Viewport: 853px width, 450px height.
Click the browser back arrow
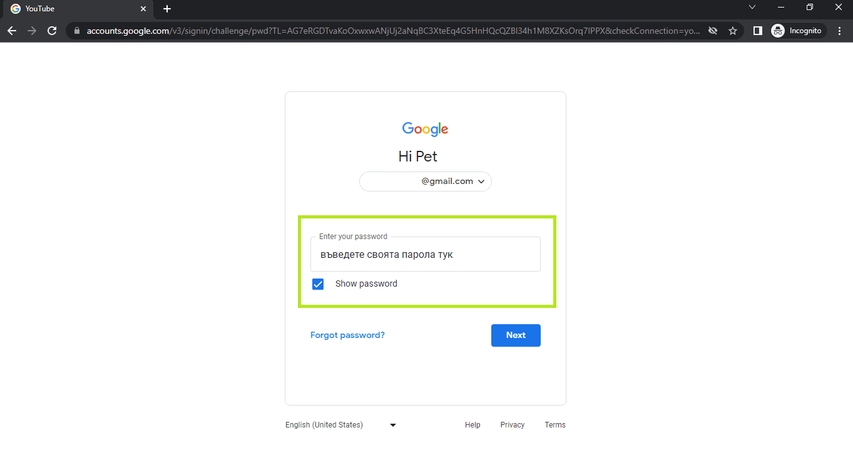coord(12,31)
